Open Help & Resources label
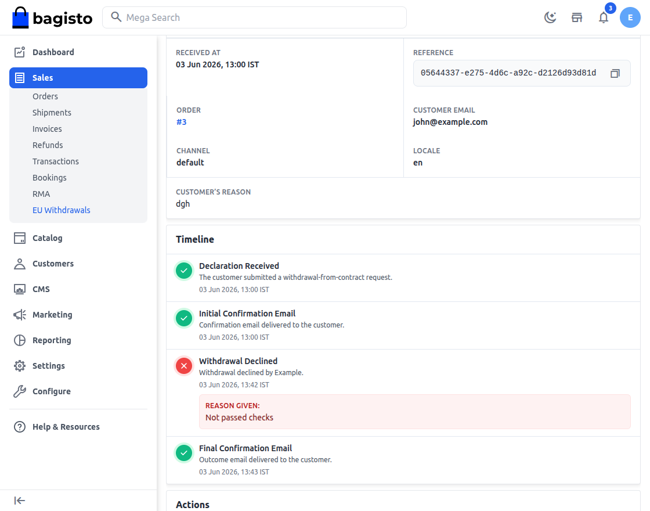 tap(66, 427)
